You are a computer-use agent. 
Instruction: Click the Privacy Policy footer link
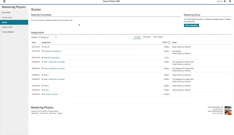44,113
